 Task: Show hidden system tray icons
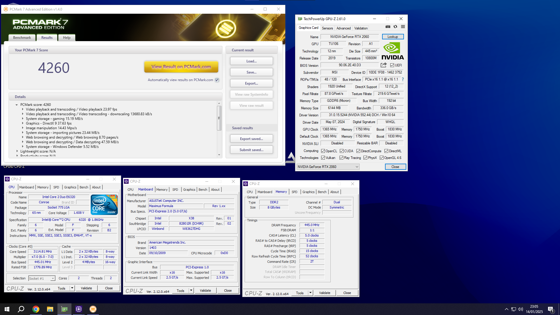(507, 309)
